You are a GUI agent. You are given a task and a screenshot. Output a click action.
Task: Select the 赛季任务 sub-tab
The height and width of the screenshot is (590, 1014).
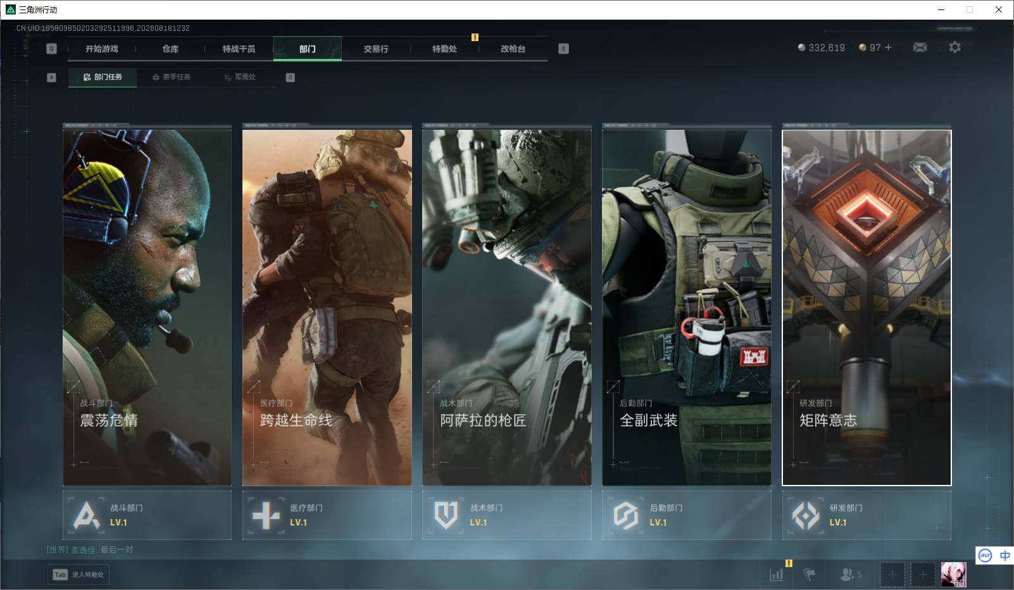[x=171, y=77]
